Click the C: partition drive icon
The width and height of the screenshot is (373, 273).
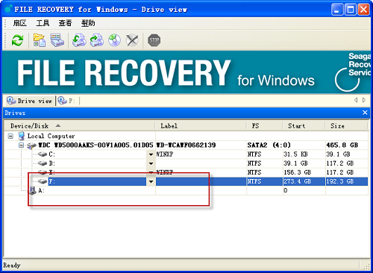tap(43, 154)
